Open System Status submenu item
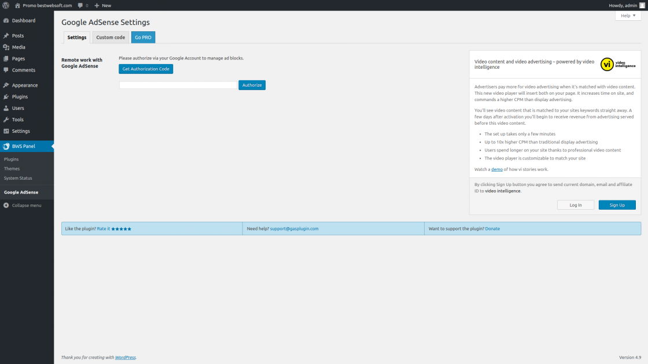This screenshot has width=648, height=364. coord(18,179)
